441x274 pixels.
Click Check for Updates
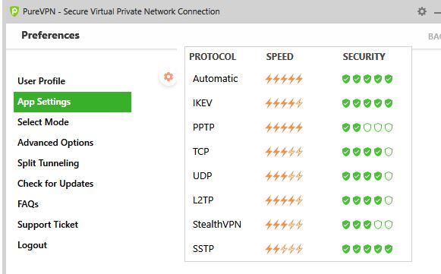(x=55, y=184)
